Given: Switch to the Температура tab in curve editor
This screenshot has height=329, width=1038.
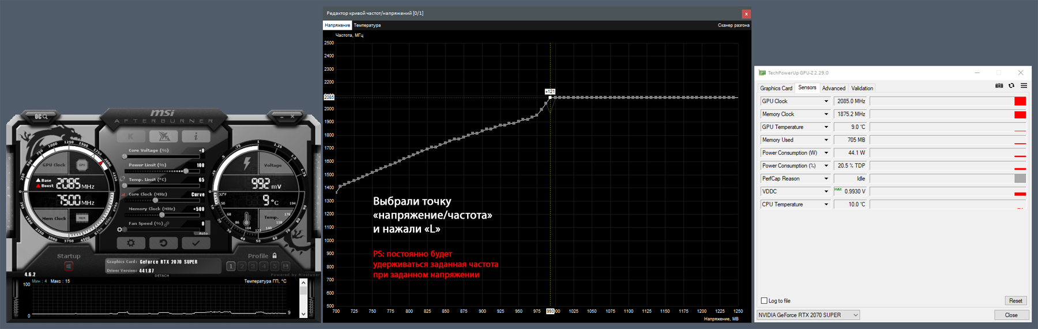Looking at the screenshot, I should pyautogui.click(x=367, y=25).
